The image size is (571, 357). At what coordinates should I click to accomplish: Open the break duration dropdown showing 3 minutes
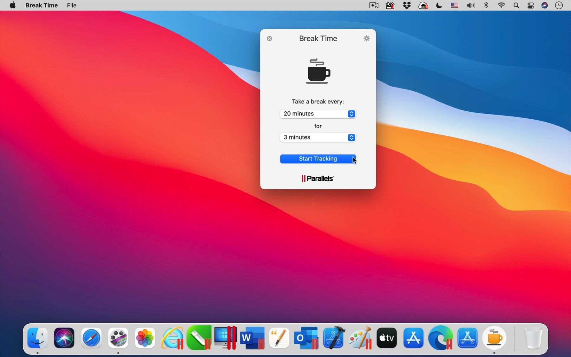point(318,137)
